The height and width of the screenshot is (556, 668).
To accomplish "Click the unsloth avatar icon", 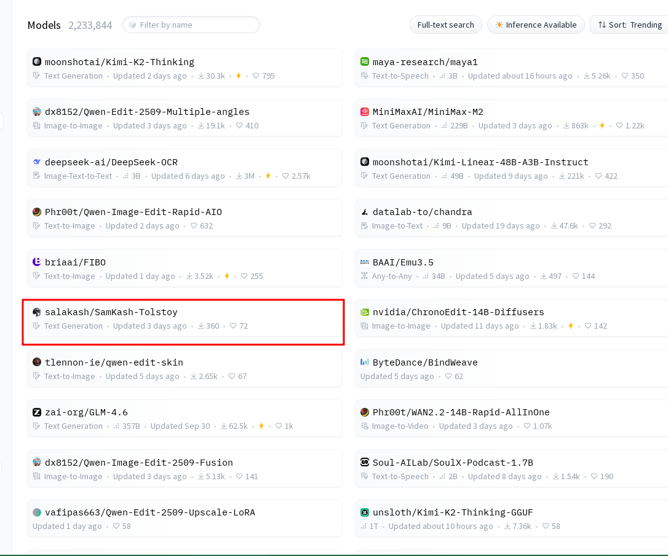I will coord(365,512).
